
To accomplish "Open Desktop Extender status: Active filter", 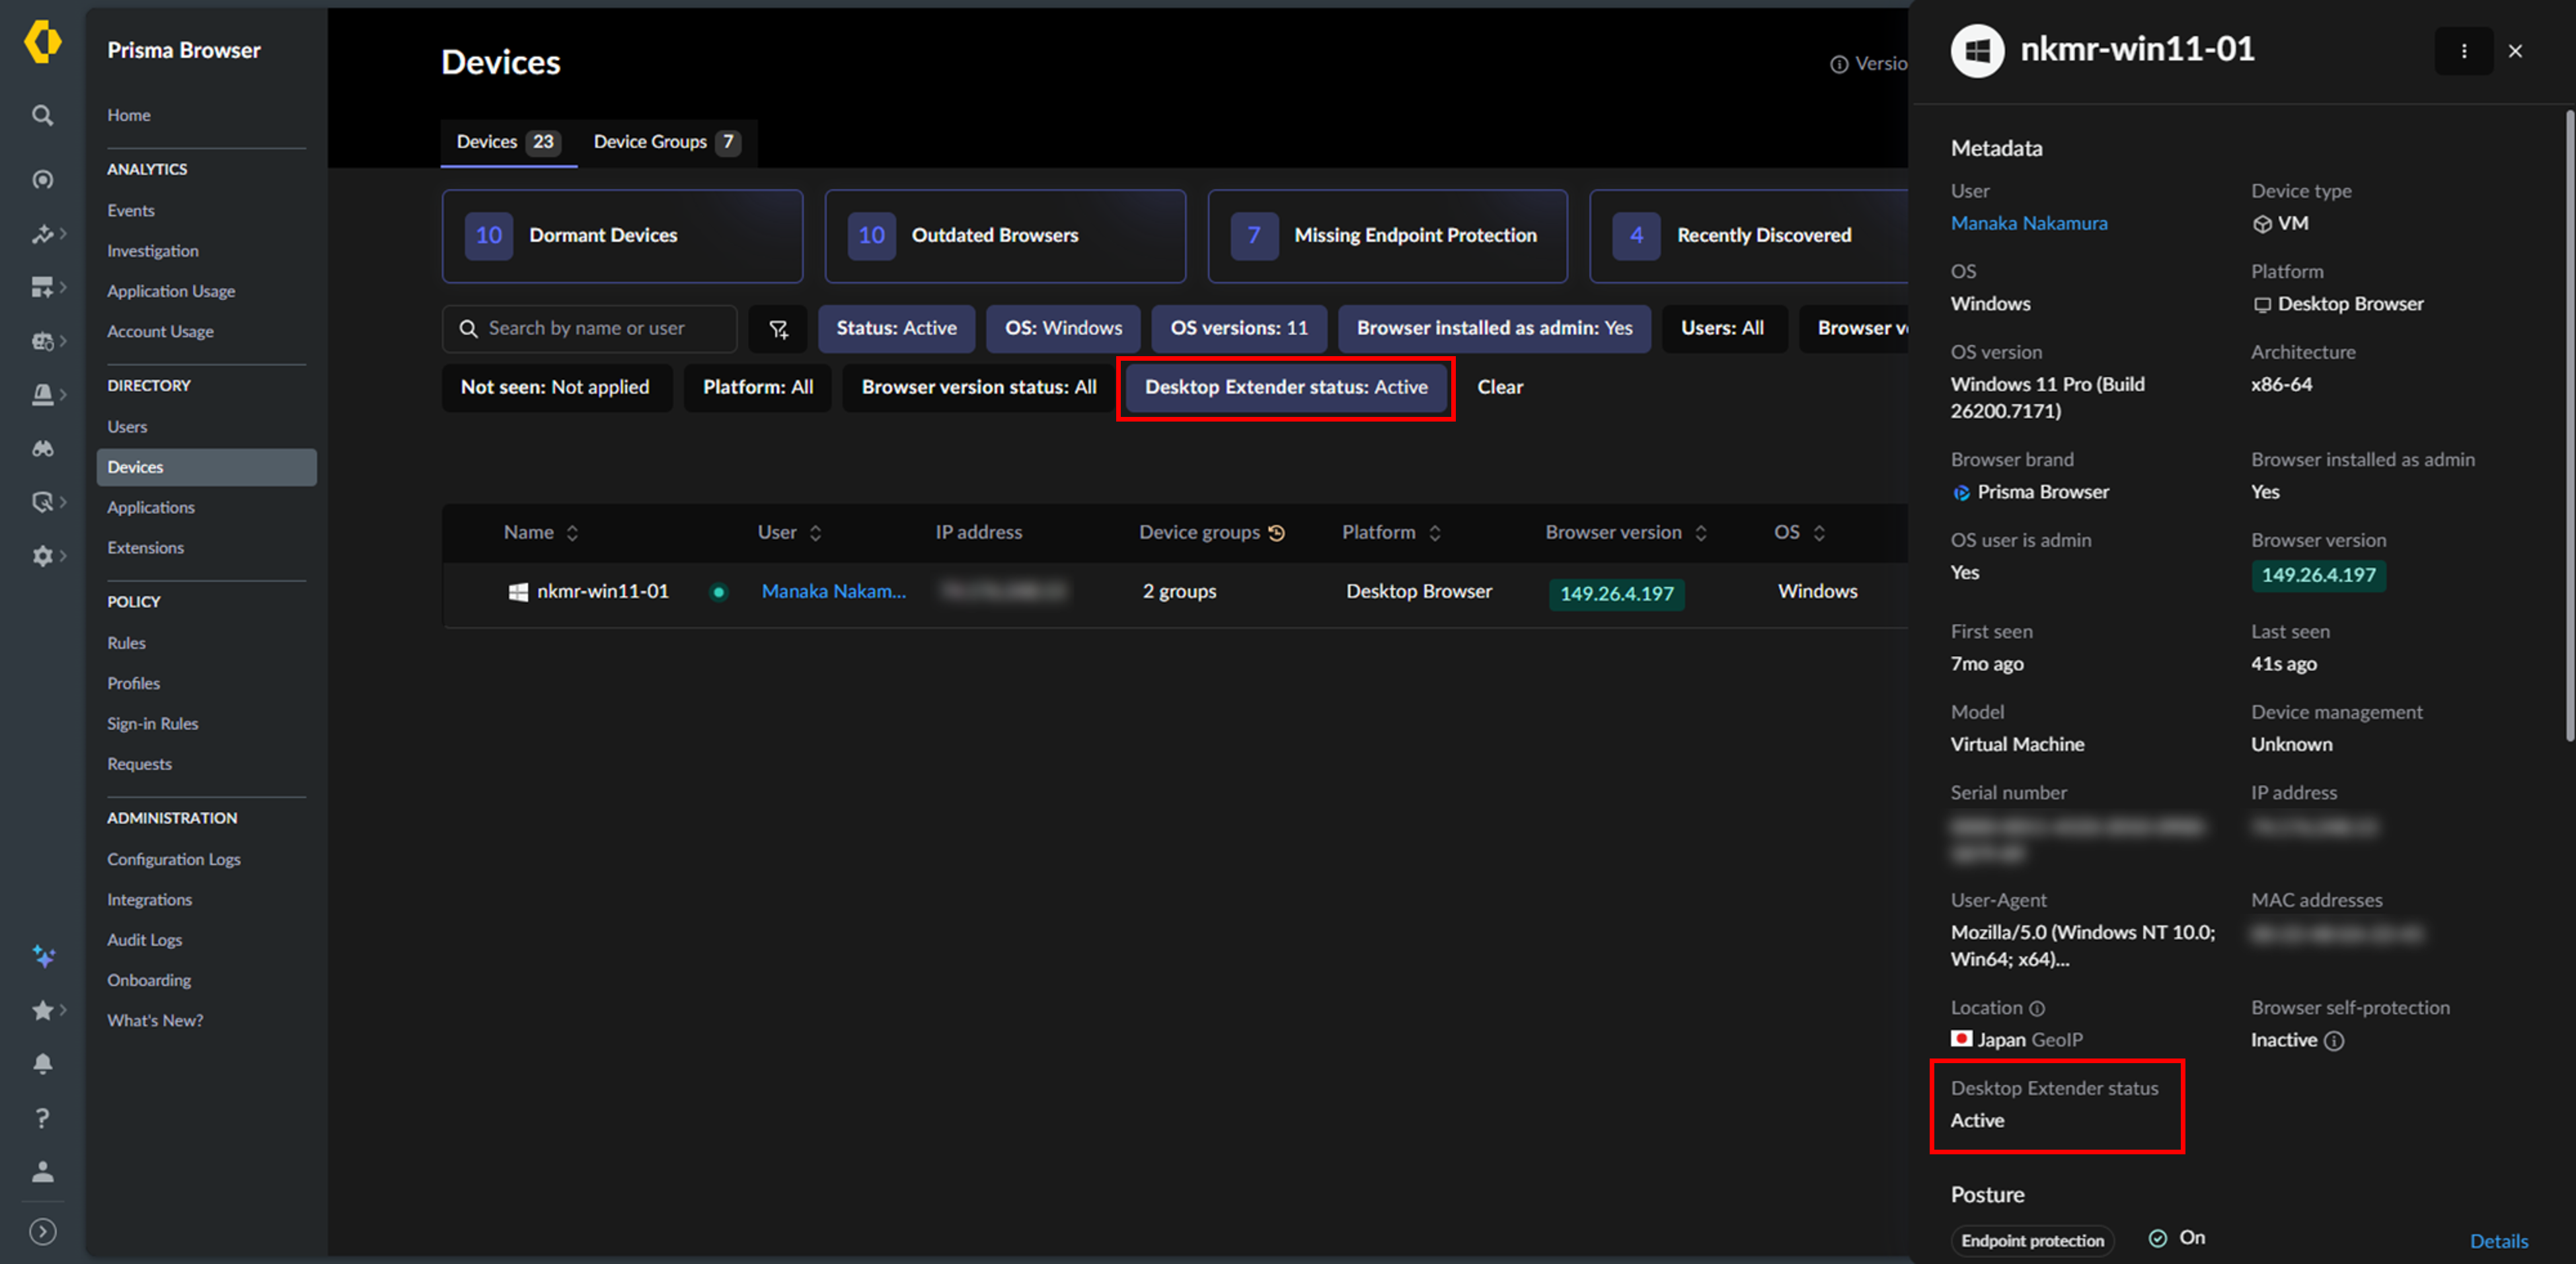I will tap(1286, 388).
